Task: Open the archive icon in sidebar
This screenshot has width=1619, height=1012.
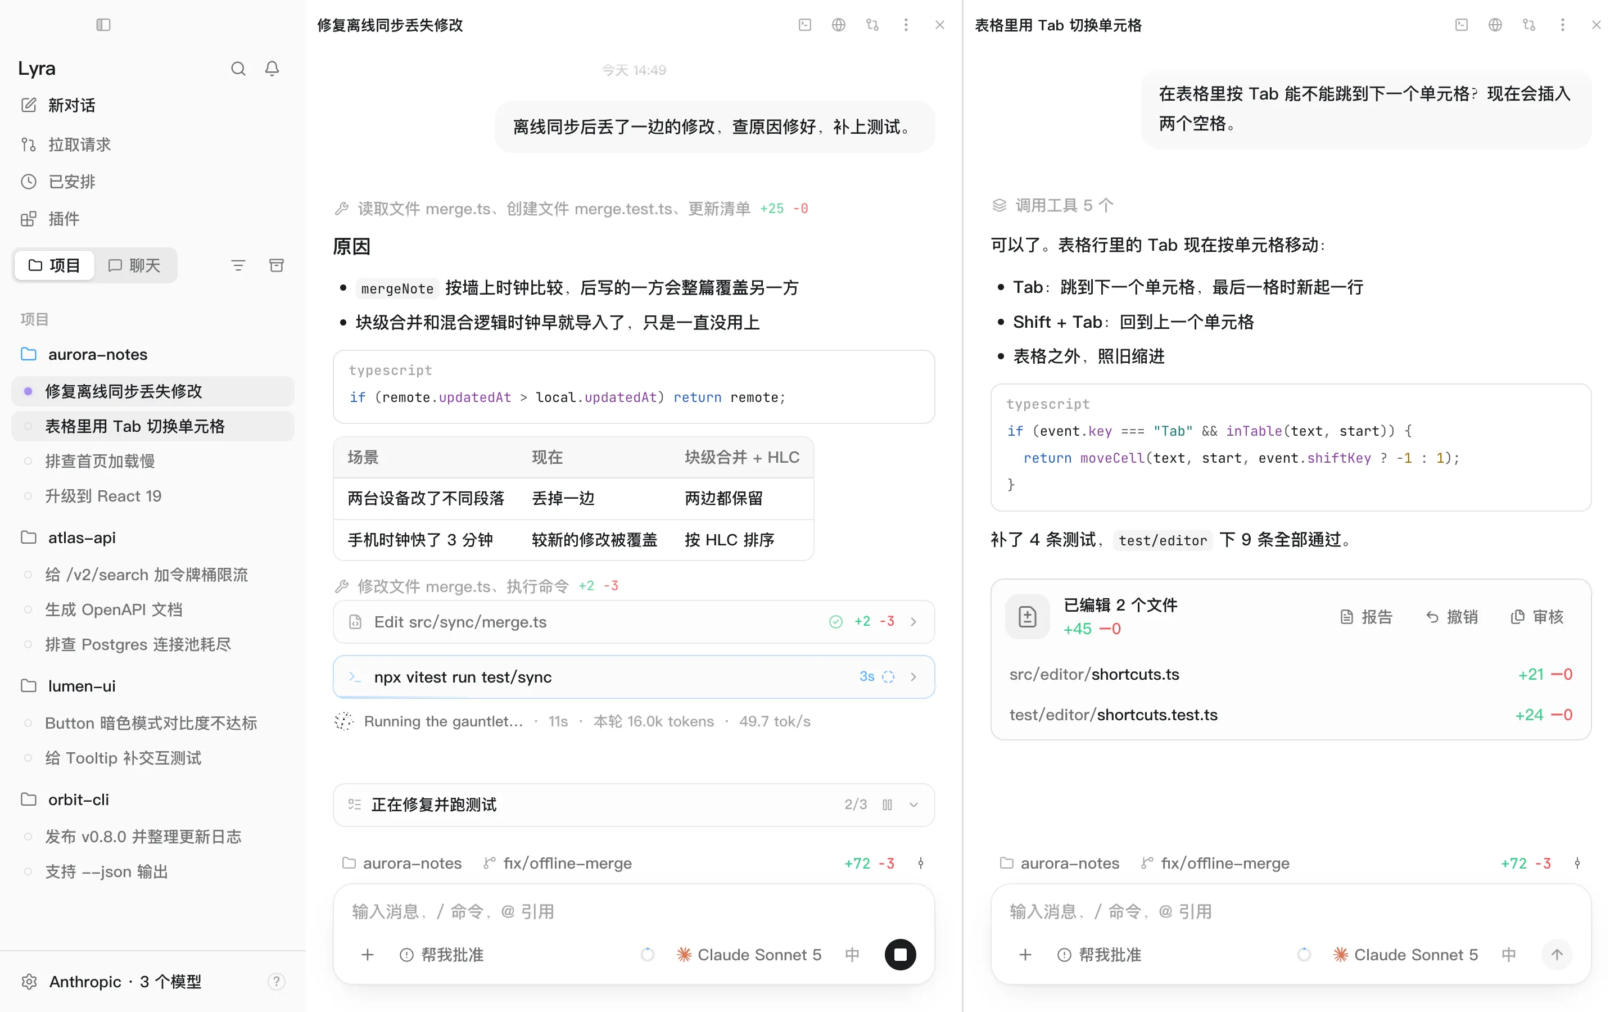Action: click(x=277, y=266)
